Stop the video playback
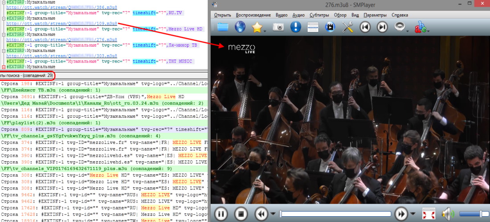The image size is (490, 222). click(241, 214)
